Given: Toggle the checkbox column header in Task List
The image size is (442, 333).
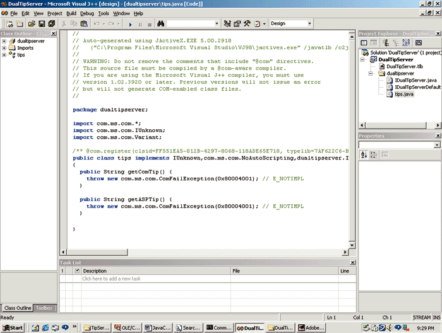Looking at the screenshot, I should (77, 271).
